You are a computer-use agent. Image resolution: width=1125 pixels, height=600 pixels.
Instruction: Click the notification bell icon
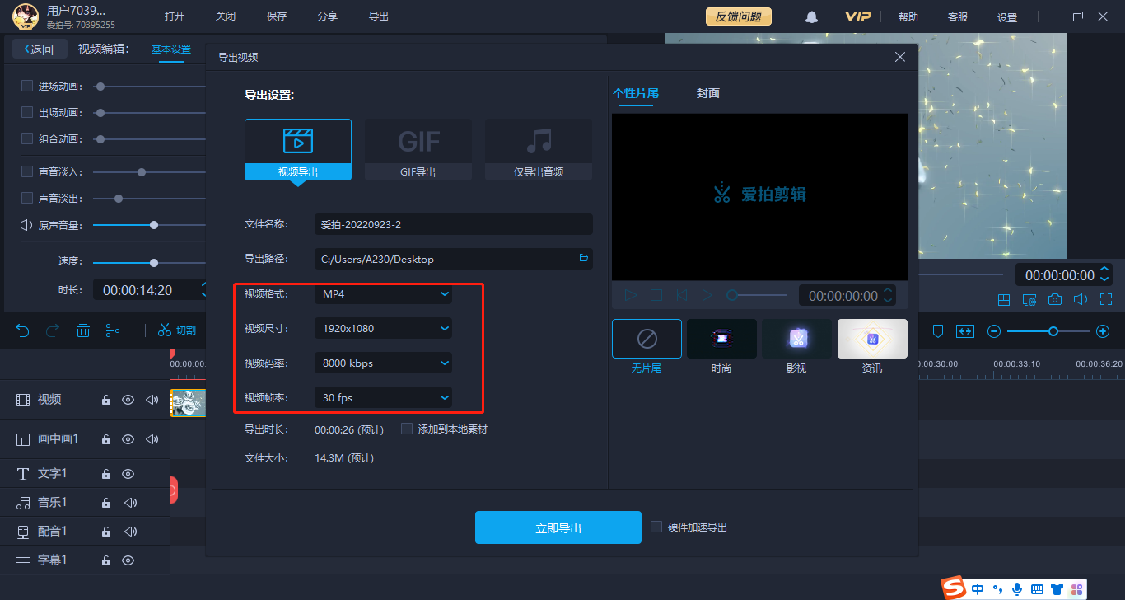tap(812, 16)
